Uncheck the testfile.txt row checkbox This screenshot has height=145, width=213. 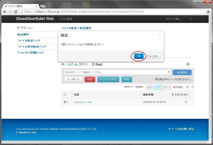click(65, 102)
